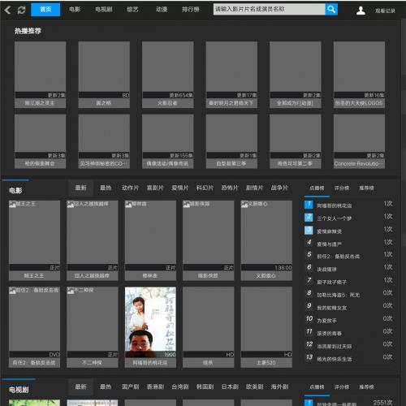
Task: Select the rank 1 badge in movie chart
Action: [309, 205]
